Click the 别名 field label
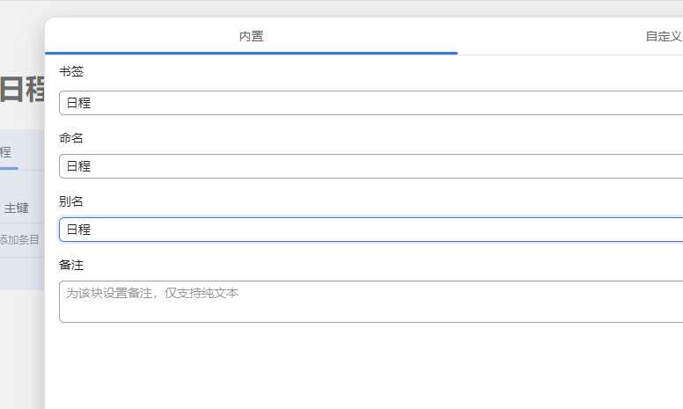683x409 pixels. point(71,201)
